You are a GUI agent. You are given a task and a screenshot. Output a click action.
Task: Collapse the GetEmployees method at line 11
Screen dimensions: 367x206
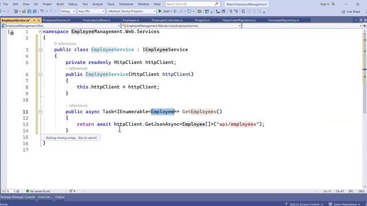40,112
